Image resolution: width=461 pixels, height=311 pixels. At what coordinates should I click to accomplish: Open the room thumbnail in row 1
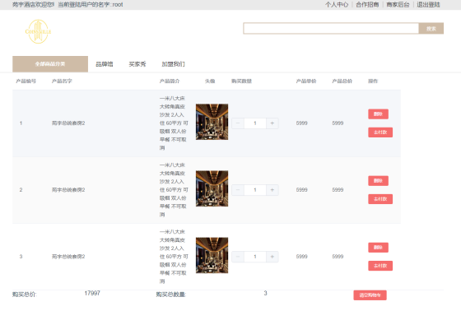click(x=212, y=122)
